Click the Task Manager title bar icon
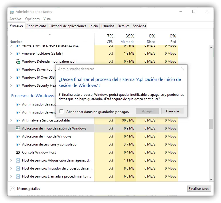221x203 pixels. pos(12,12)
